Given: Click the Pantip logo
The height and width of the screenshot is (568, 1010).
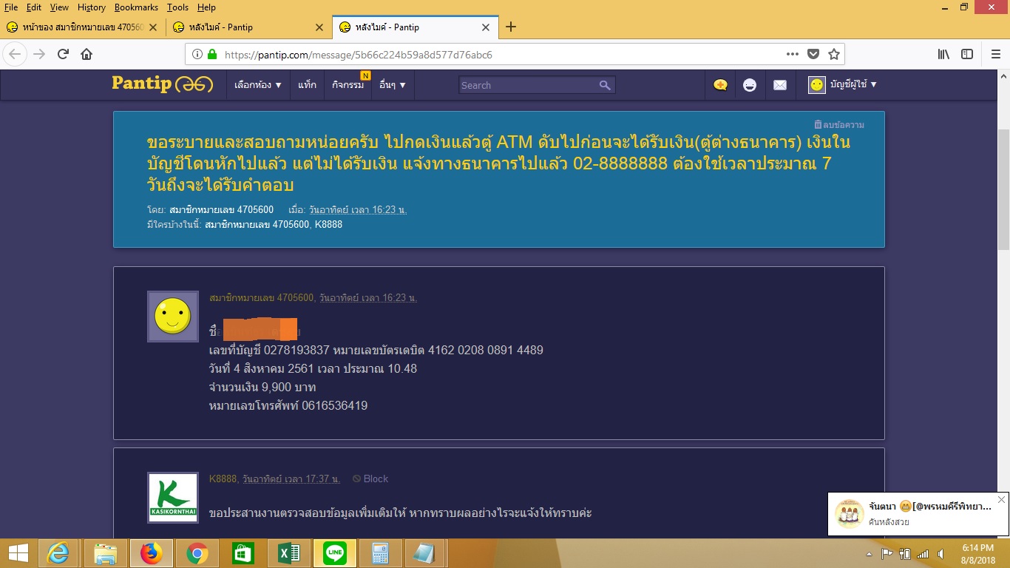Looking at the screenshot, I should click(163, 84).
